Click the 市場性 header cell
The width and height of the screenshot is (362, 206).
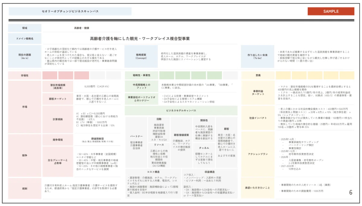[25, 75]
